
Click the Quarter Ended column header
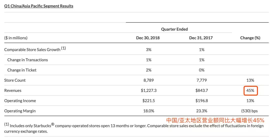pos(174,29)
